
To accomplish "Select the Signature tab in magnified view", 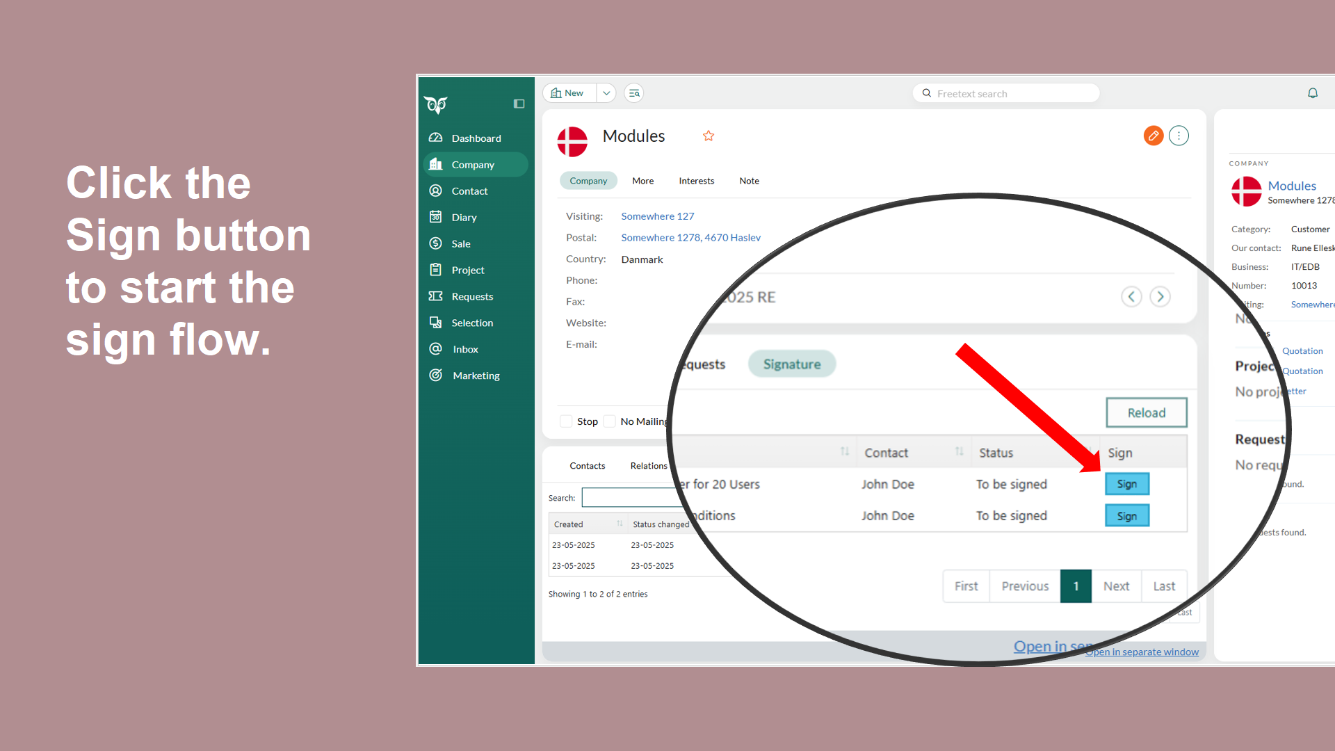I will 792,364.
